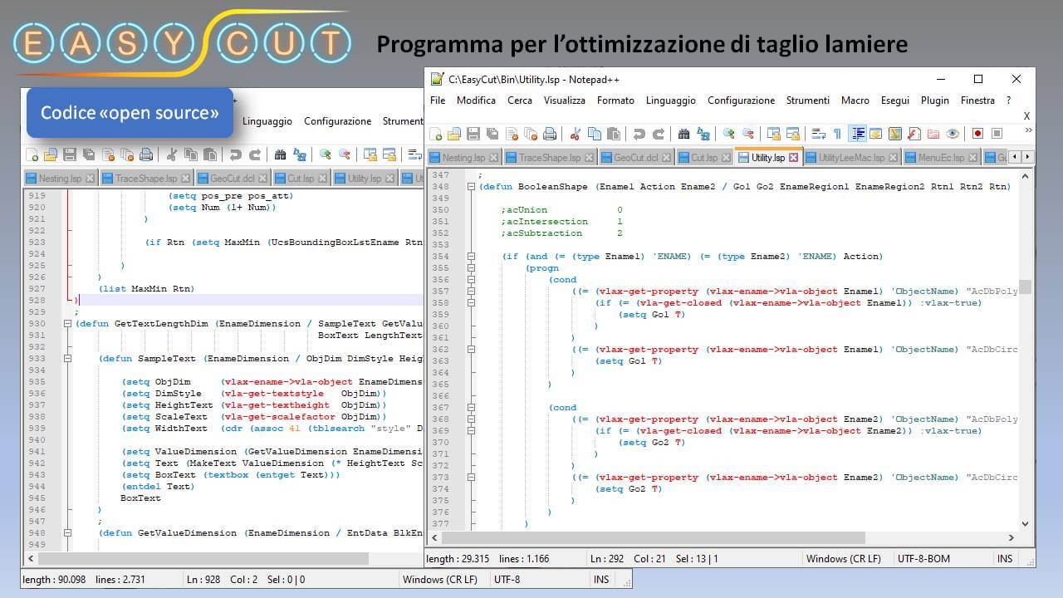Open Find with the binoculars icon in the front window
The height and width of the screenshot is (598, 1063).
pos(683,134)
